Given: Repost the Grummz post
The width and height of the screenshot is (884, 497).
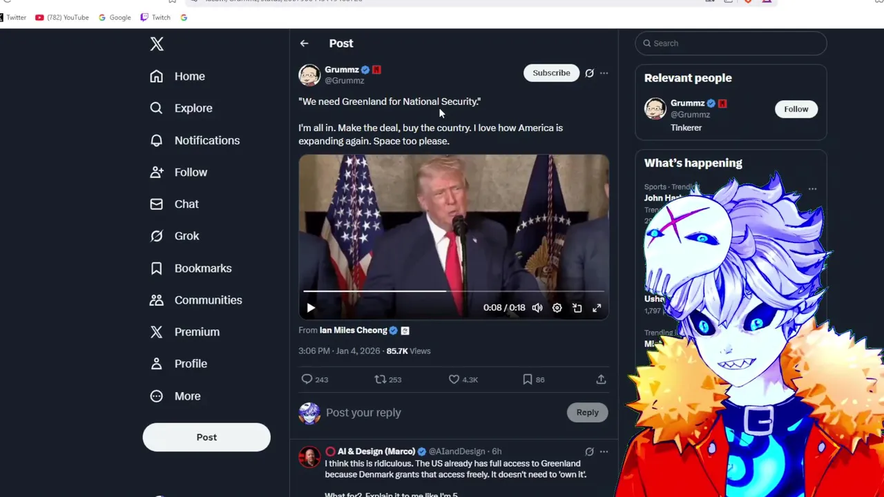Looking at the screenshot, I should click(x=380, y=379).
